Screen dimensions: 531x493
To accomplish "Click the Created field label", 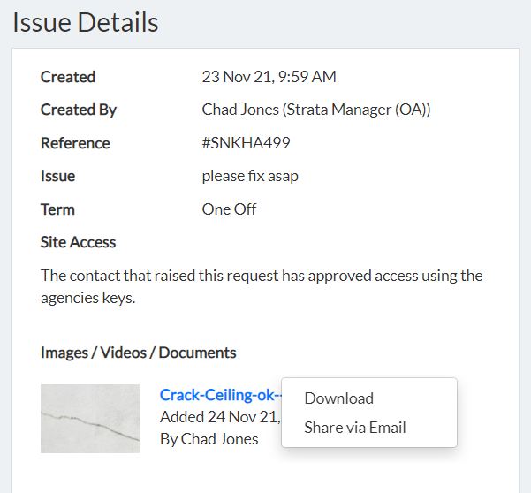I will pos(68,77).
